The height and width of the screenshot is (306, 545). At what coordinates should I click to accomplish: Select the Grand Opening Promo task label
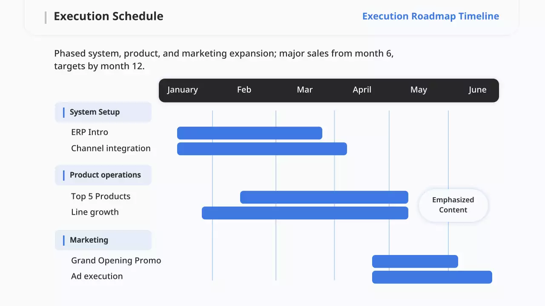(x=116, y=261)
